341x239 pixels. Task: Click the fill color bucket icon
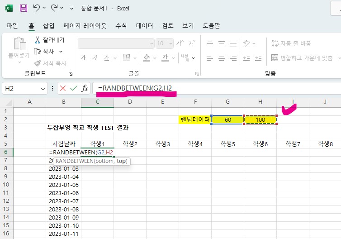(x=147, y=57)
